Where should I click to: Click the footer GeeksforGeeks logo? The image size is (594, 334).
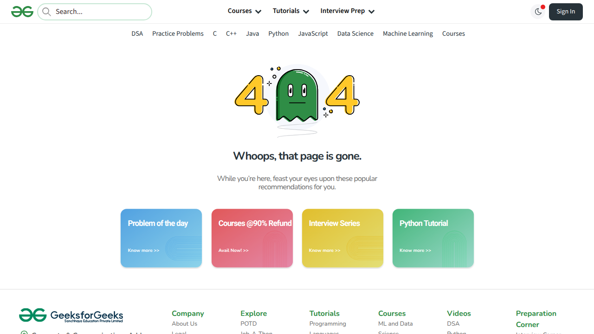pos(71,315)
